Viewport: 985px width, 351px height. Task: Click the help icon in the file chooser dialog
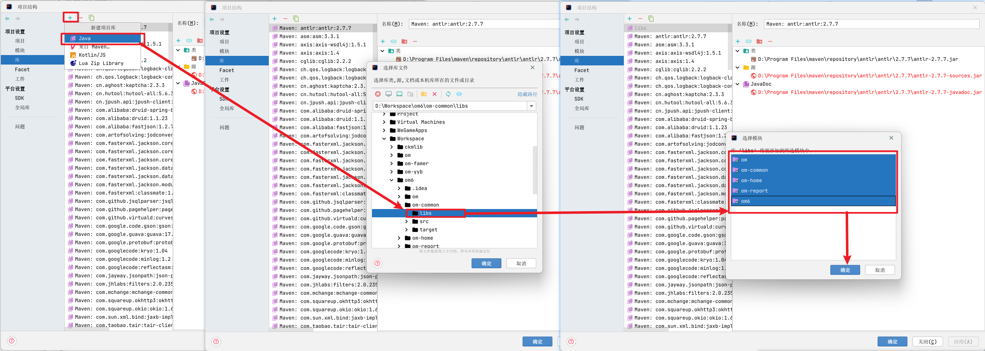(x=378, y=263)
